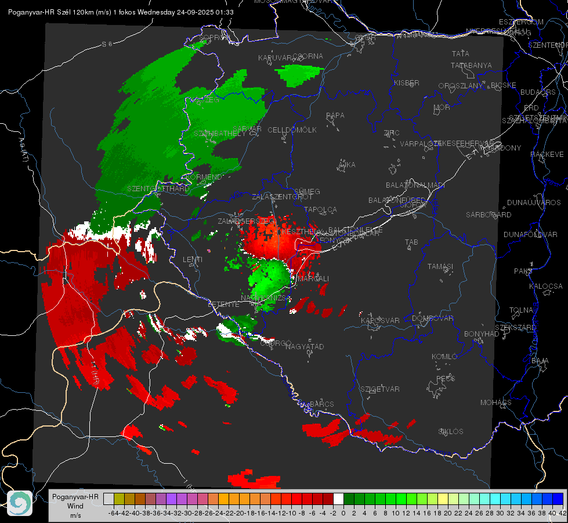Click the ZIRC town label
Viewport: 568px width, 523px height.
click(392, 133)
